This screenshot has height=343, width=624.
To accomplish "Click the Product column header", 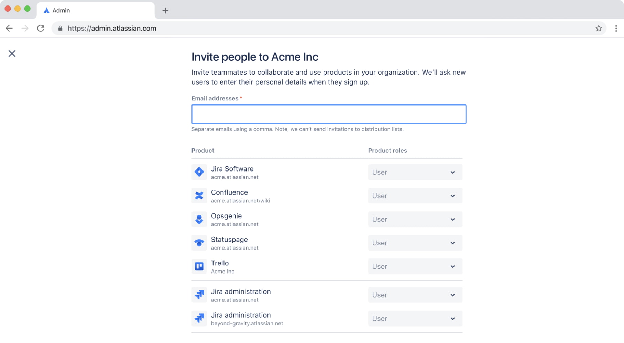I will [x=203, y=151].
